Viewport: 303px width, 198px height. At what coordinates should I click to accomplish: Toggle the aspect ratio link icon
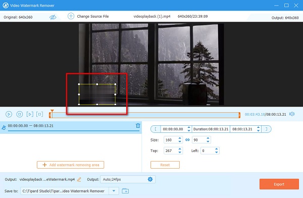pyautogui.click(x=187, y=140)
